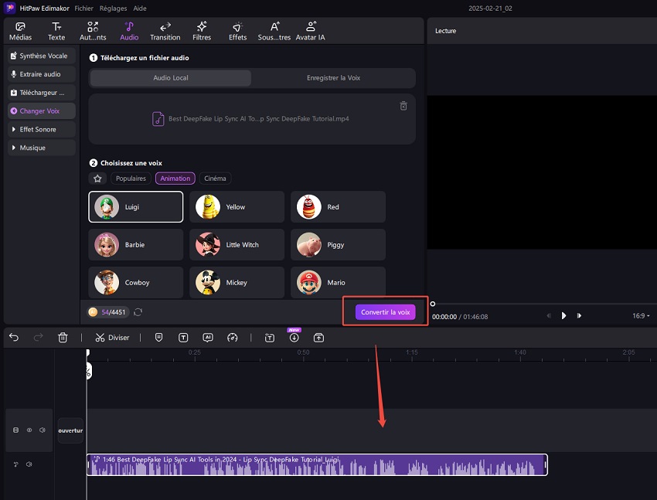Open the speed gauge tool
This screenshot has height=500, width=657.
point(232,338)
